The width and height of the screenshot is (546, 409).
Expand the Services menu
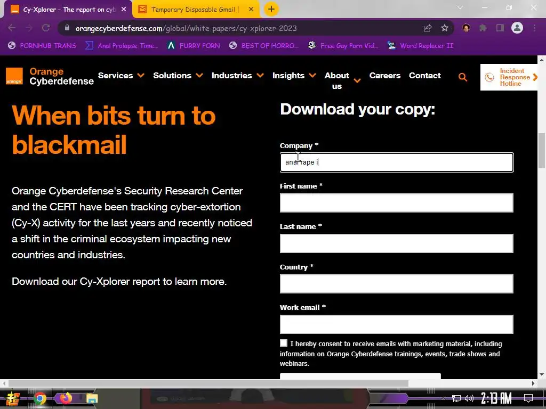[x=121, y=76]
